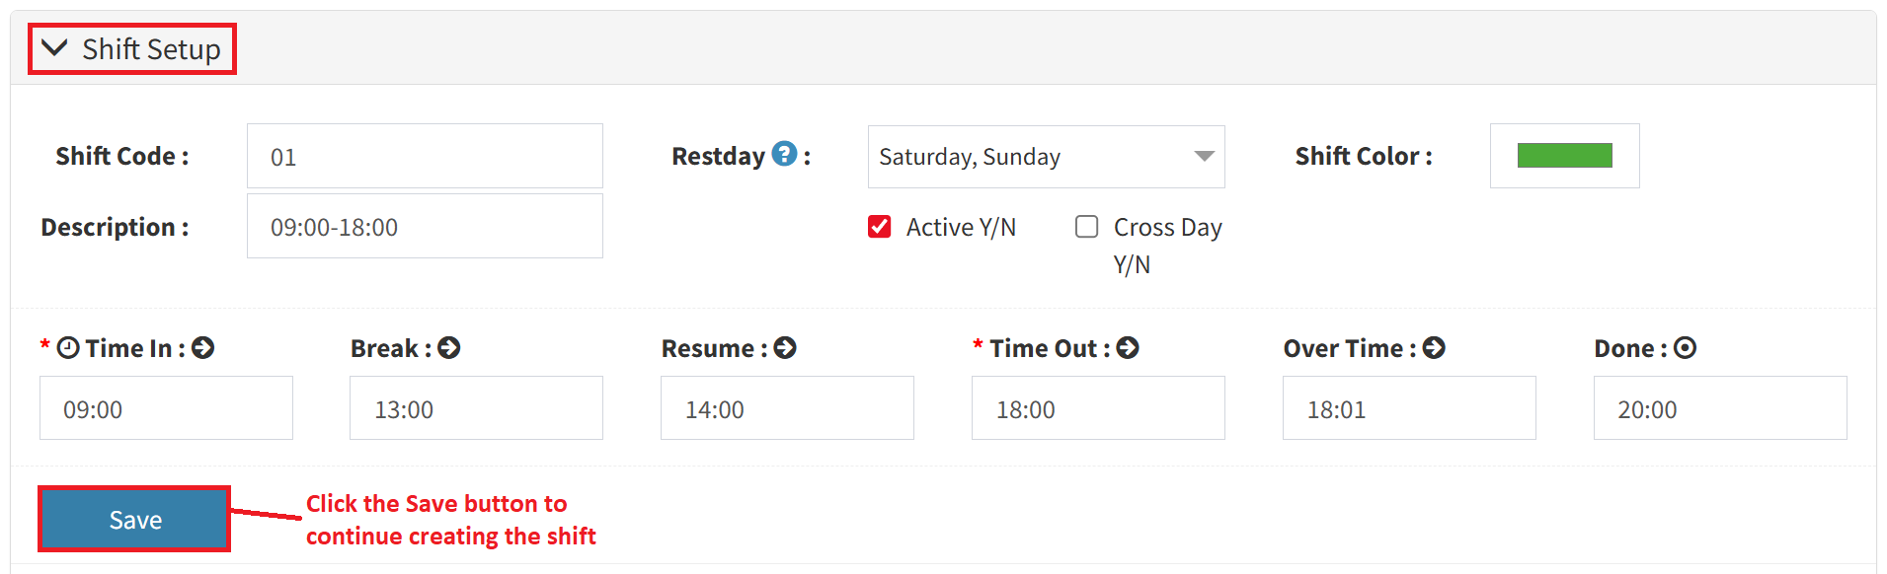1887x574 pixels.
Task: Click the arrow icon beside Break label
Action: point(448,348)
